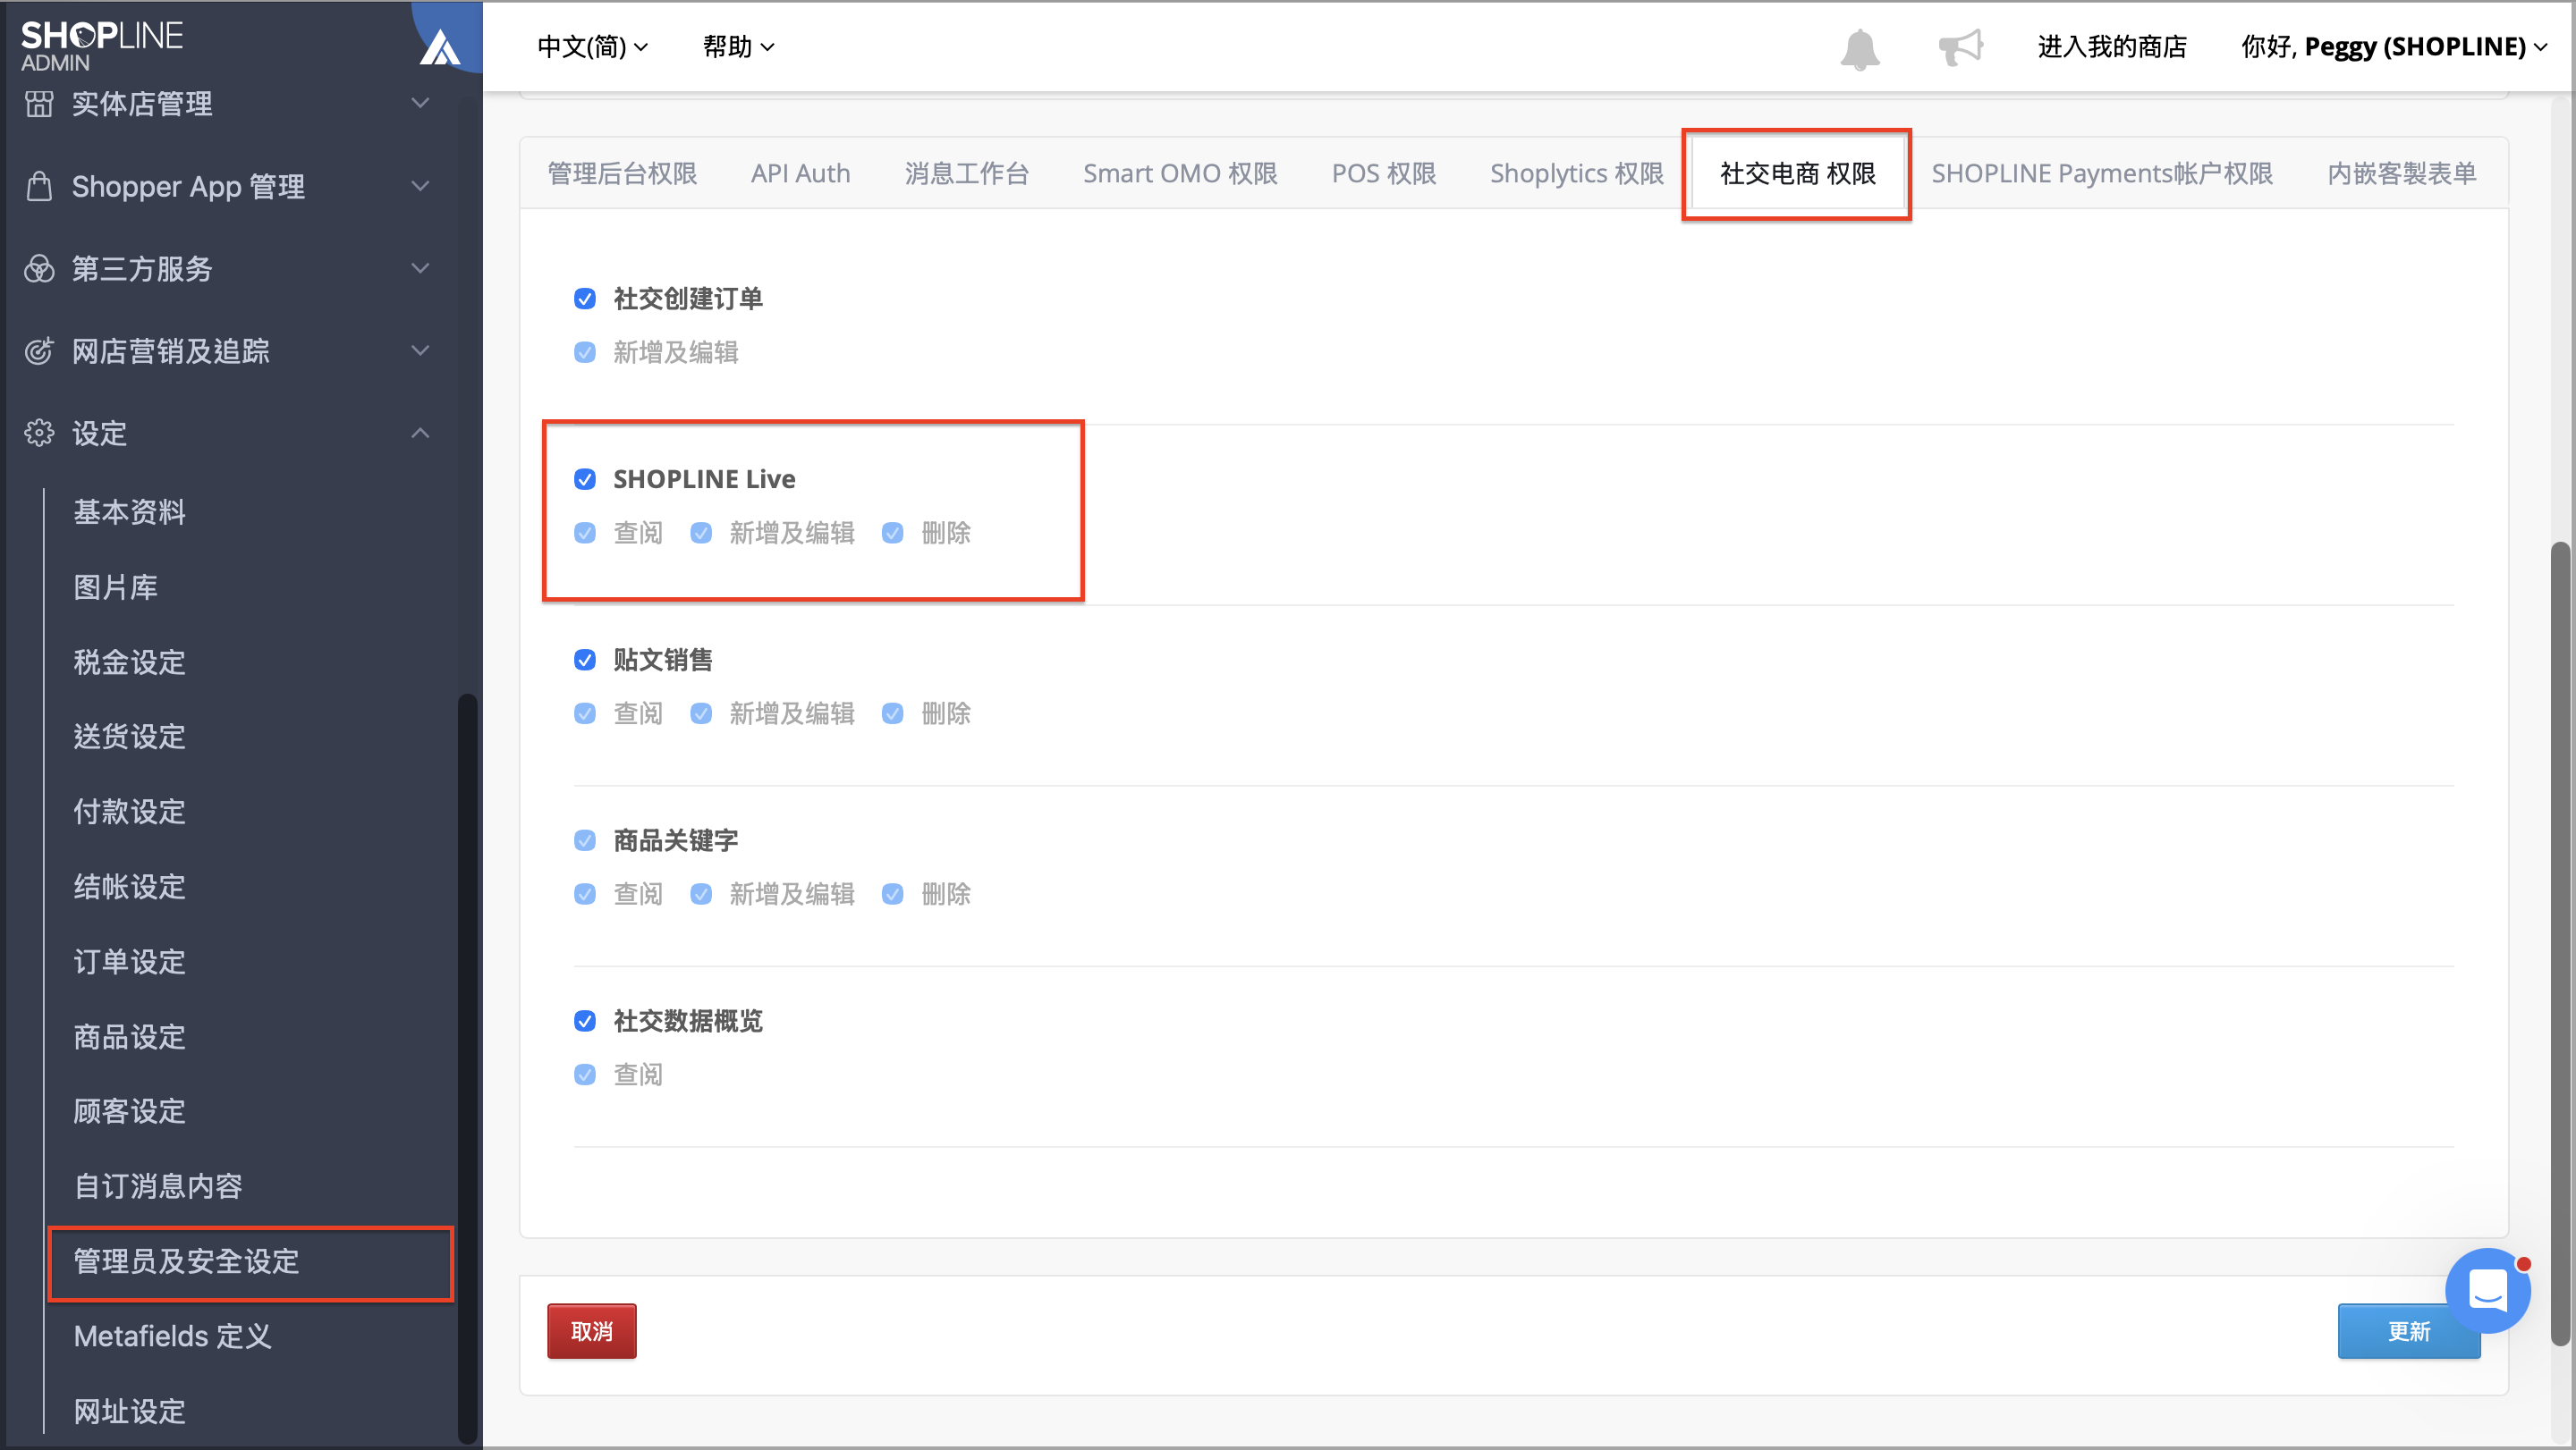The height and width of the screenshot is (1450, 2576).
Task: Open the announcements megaphone icon
Action: click(1960, 47)
